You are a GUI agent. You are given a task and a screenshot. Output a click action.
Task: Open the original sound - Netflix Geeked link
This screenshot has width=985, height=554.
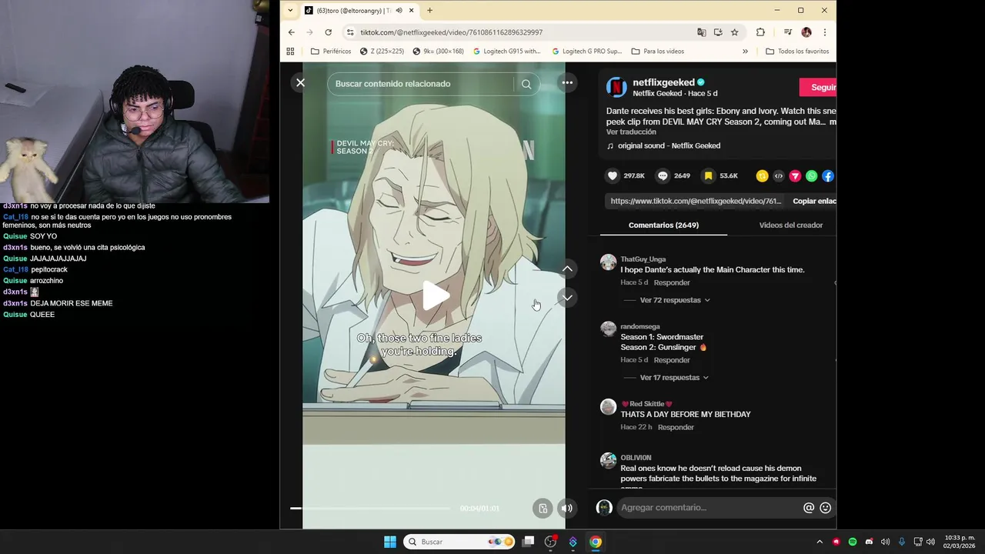pos(669,145)
